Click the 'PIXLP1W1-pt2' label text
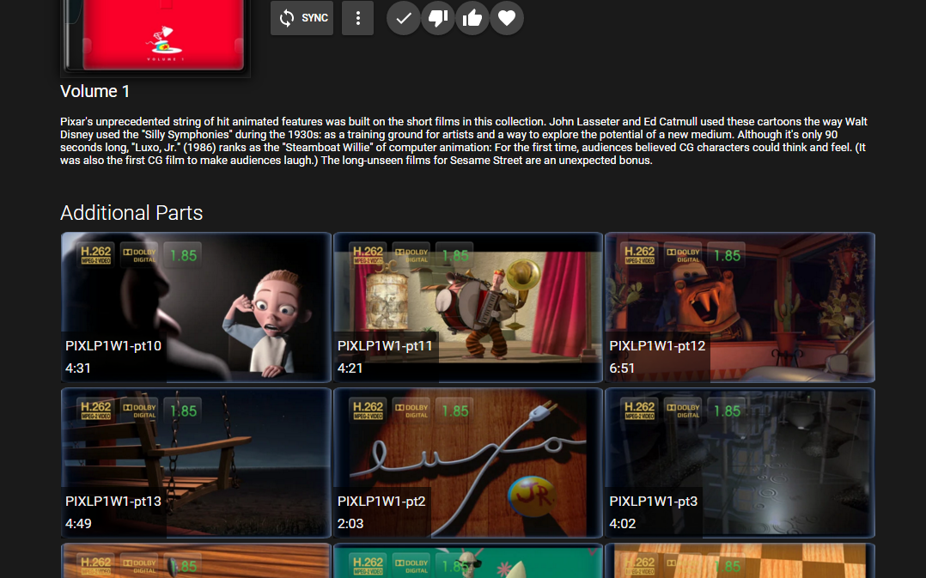926x578 pixels. [x=381, y=502]
